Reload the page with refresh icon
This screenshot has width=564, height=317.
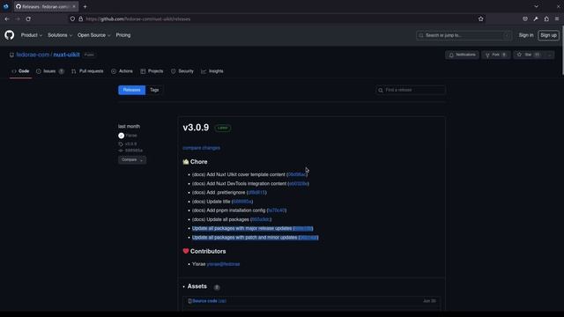28,19
